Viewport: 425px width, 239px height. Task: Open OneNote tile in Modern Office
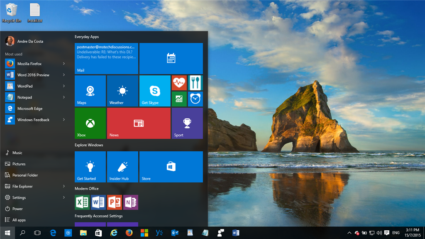[x=130, y=202]
